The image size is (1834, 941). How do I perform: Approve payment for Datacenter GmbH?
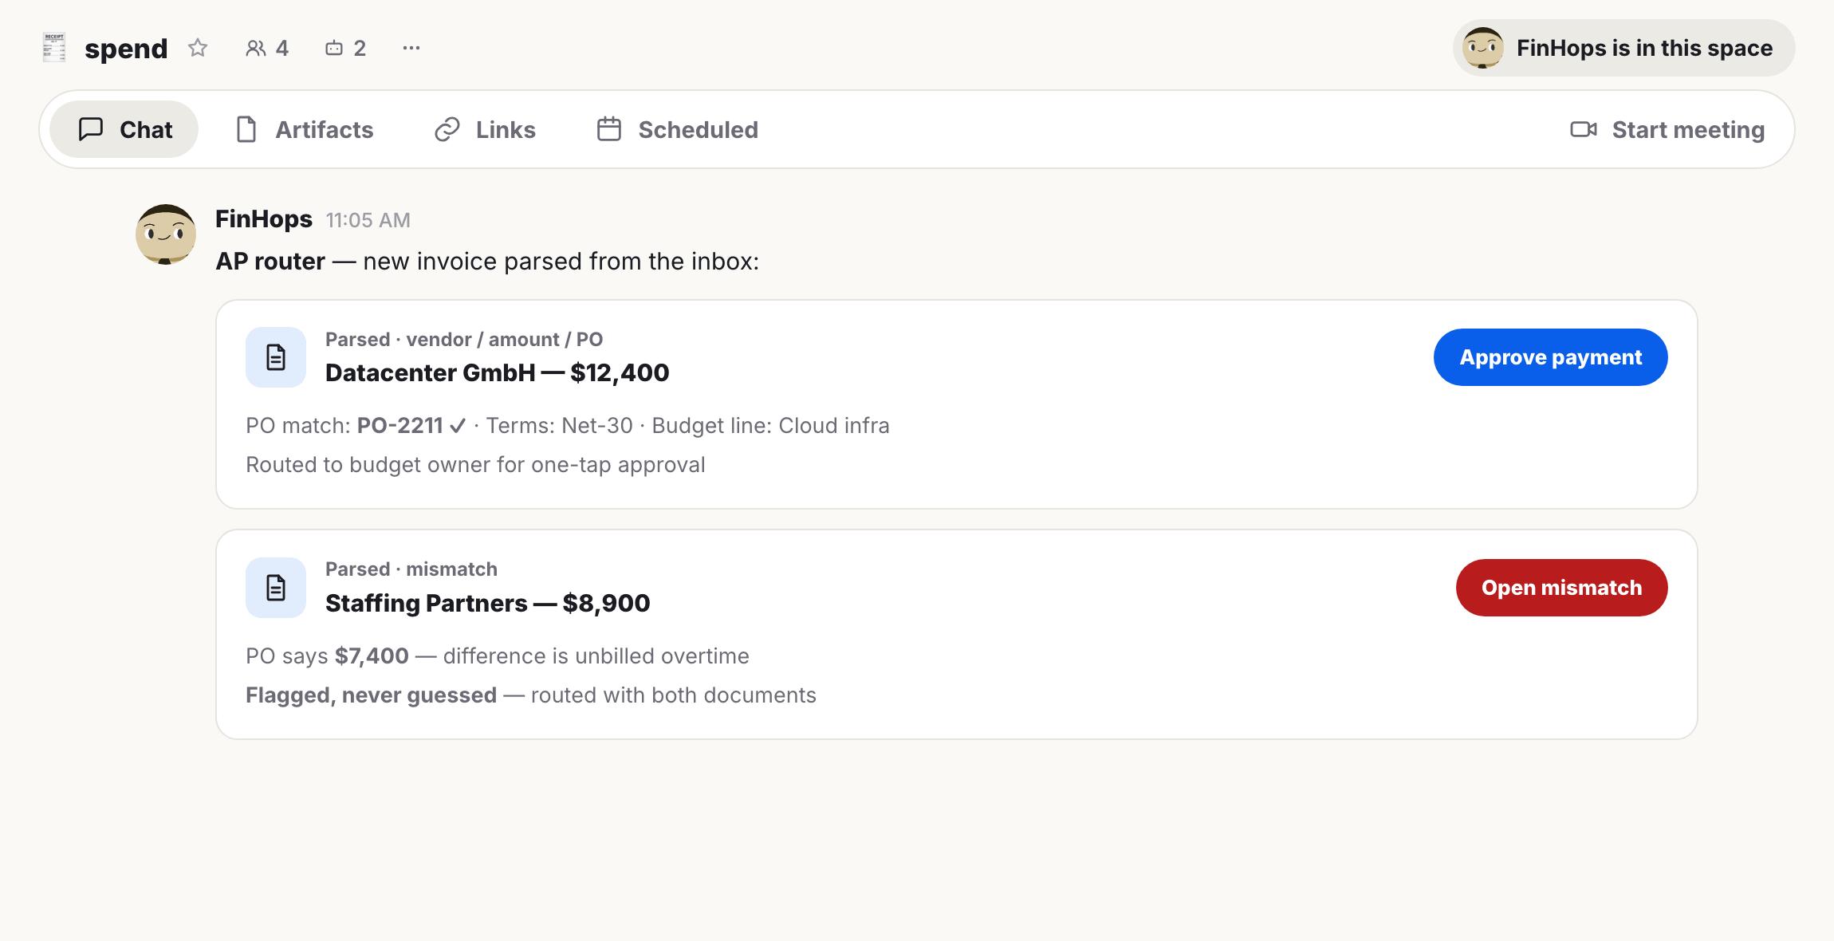click(1550, 357)
